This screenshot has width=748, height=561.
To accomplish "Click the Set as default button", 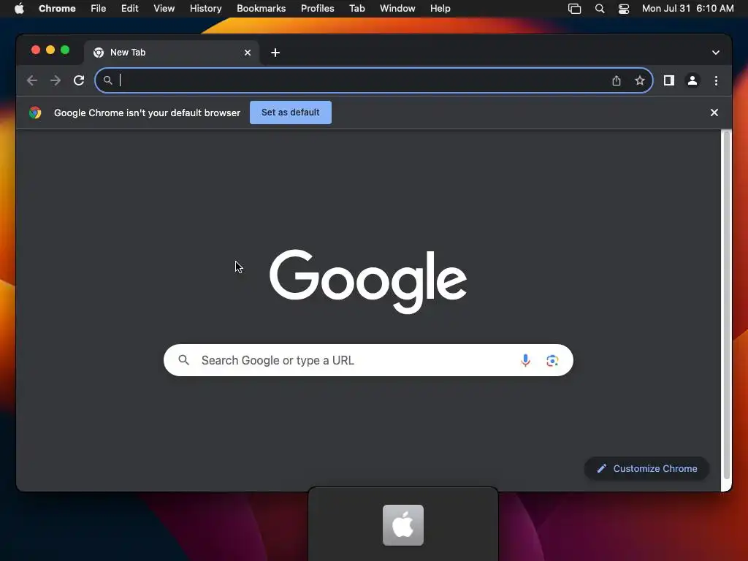I will coord(291,112).
